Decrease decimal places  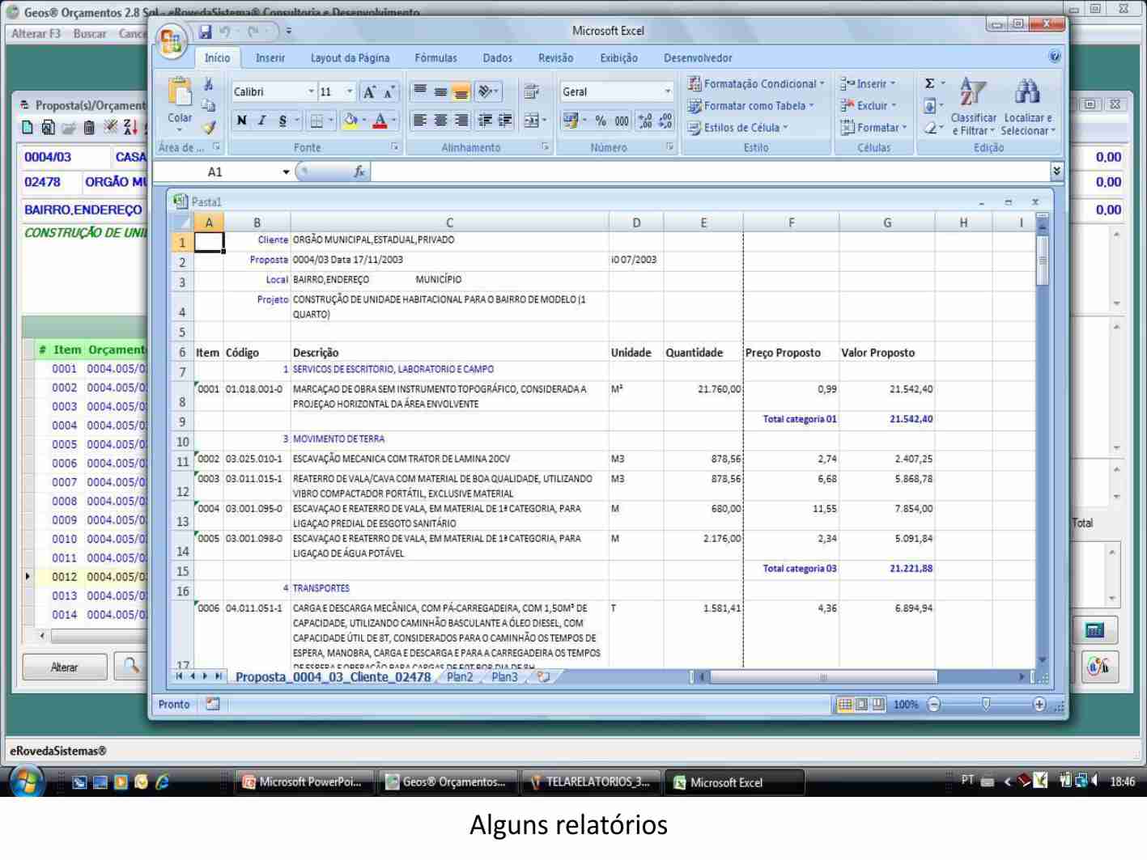click(x=665, y=121)
